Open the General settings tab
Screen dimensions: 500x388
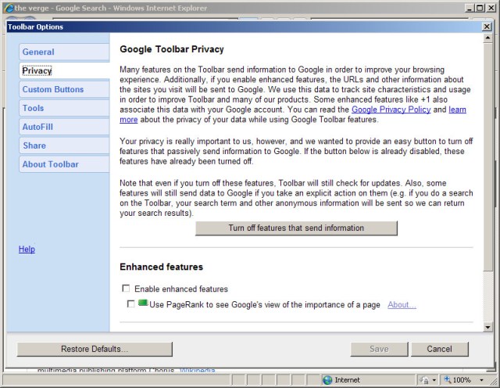point(64,52)
